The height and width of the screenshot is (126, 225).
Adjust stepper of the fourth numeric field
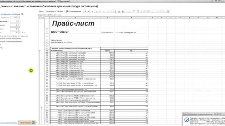(19, 29)
